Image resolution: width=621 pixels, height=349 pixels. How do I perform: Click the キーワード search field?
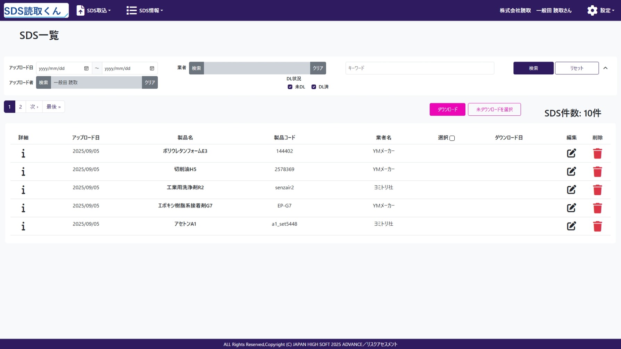click(x=420, y=68)
